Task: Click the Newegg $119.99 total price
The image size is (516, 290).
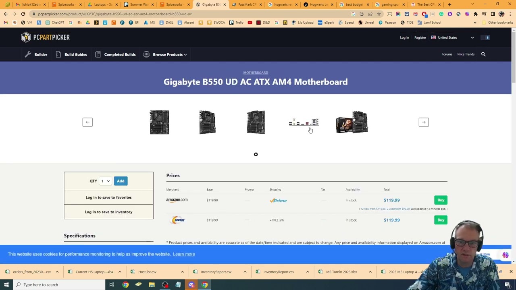Action: tap(391, 220)
